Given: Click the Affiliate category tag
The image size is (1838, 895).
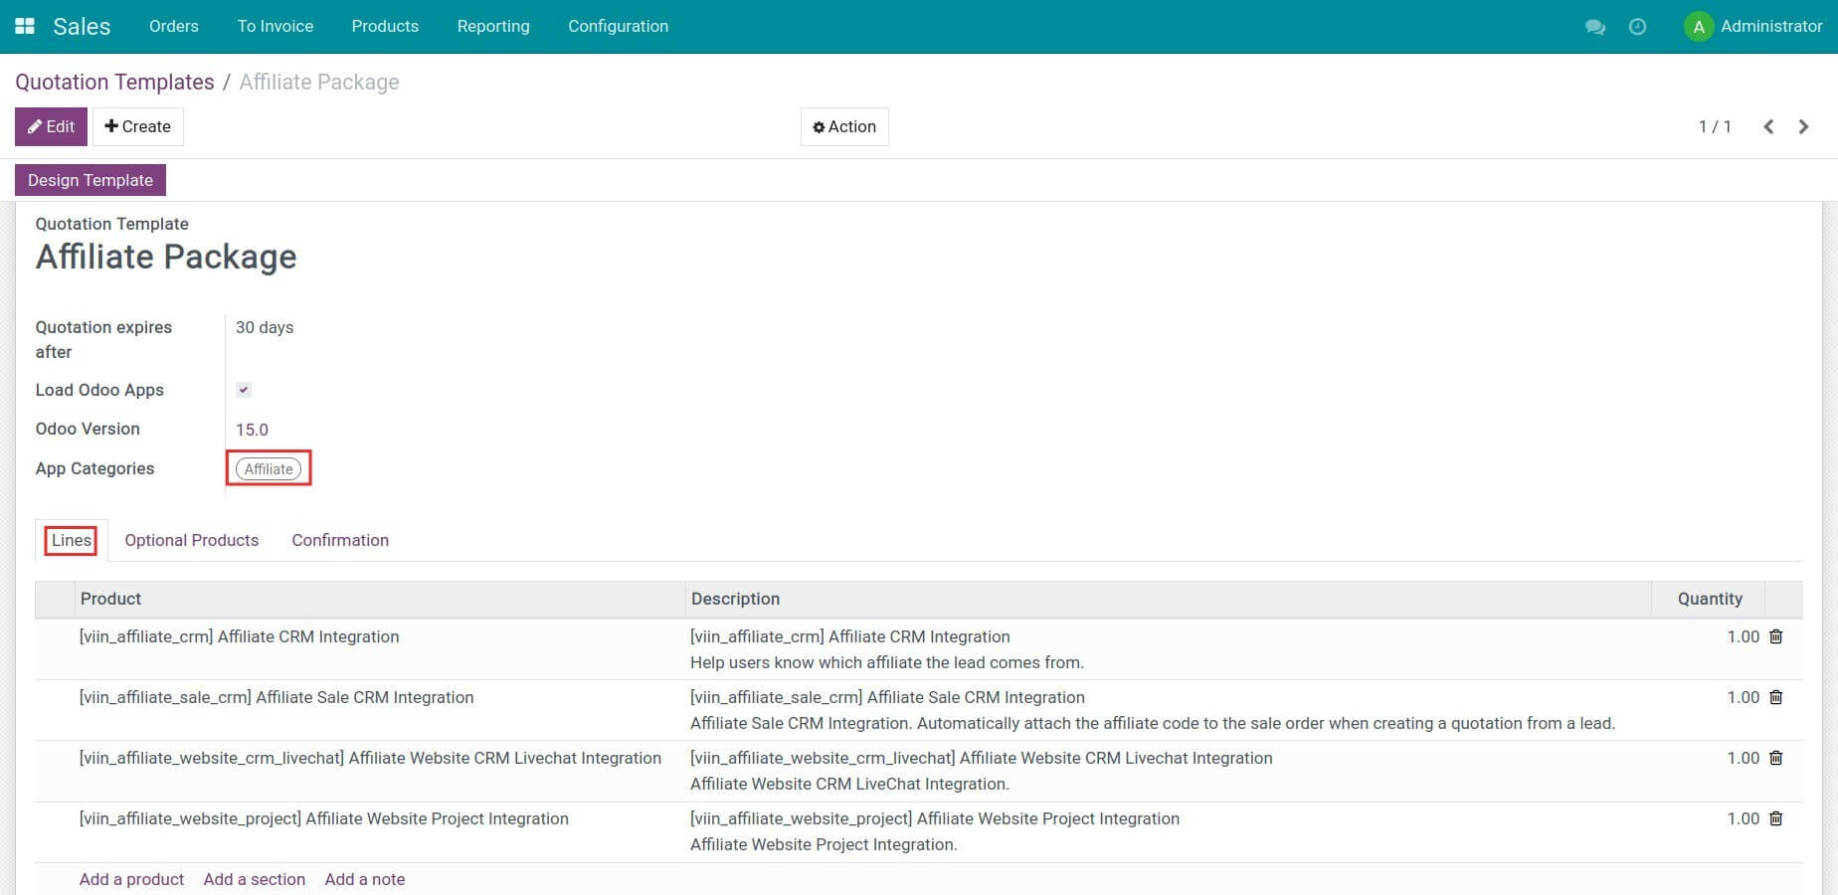Looking at the screenshot, I should tap(269, 468).
